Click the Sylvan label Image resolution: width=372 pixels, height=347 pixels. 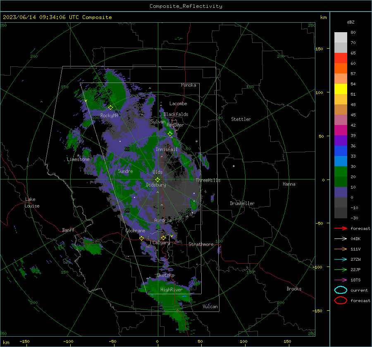pos(158,122)
